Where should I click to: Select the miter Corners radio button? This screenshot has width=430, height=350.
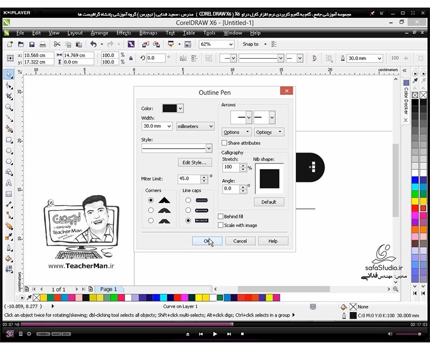pyautogui.click(x=150, y=200)
